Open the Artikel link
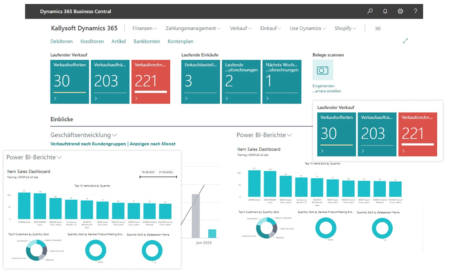The width and height of the screenshot is (449, 275). tap(119, 41)
